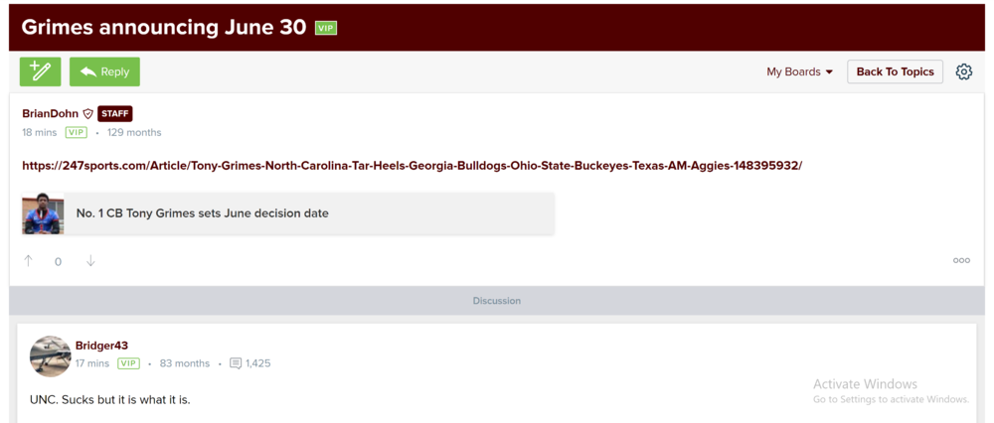Image resolution: width=994 pixels, height=423 pixels.
Task: Open the 247sports Tony Grimes article URL
Action: tap(412, 166)
